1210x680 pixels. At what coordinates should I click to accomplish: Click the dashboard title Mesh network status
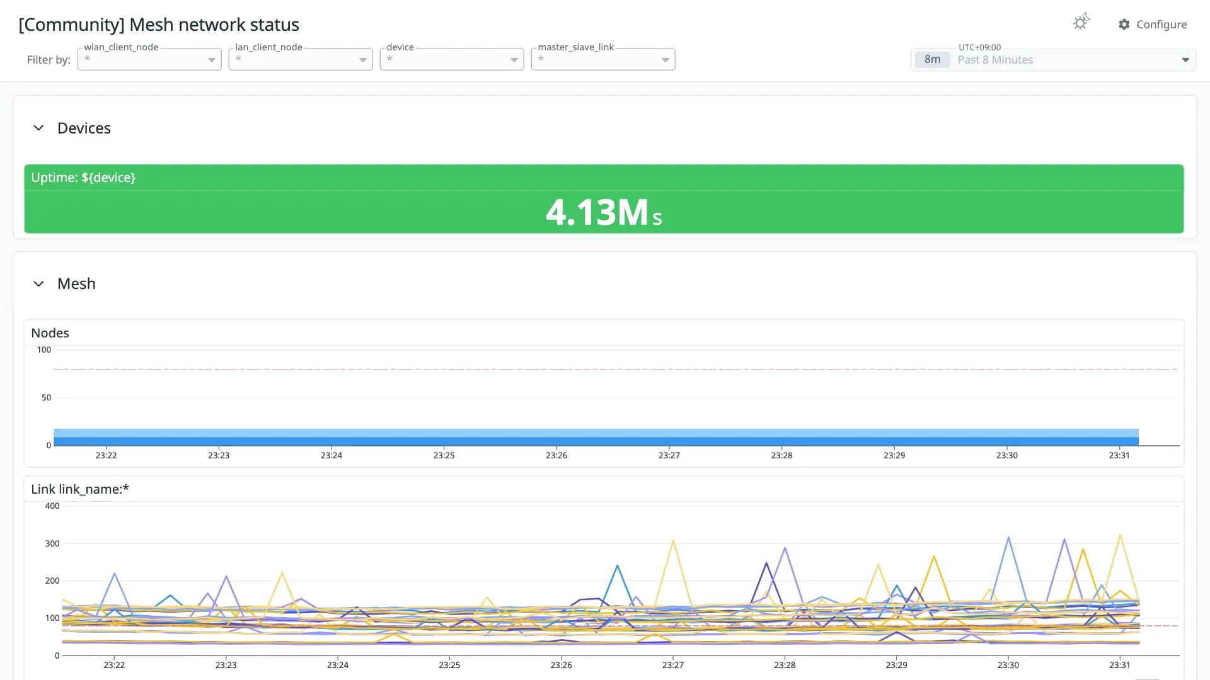point(159,25)
